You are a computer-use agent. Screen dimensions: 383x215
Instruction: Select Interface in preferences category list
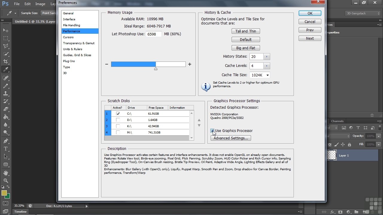pos(80,19)
